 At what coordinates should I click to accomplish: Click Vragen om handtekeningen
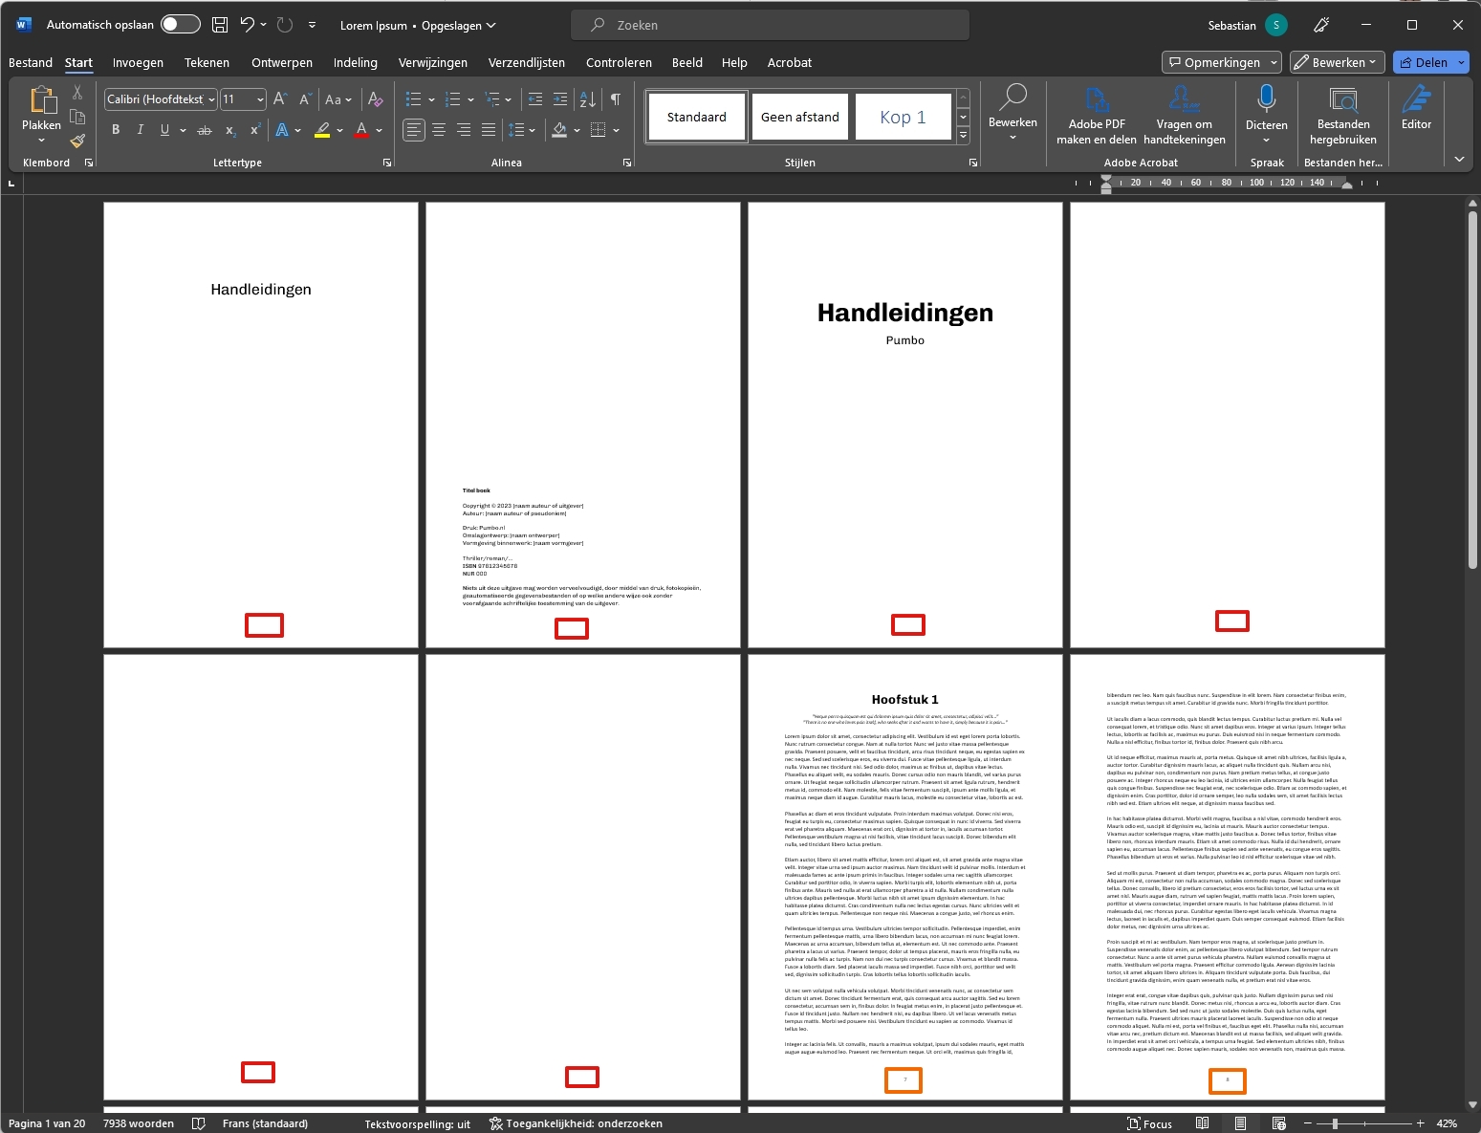pyautogui.click(x=1185, y=115)
